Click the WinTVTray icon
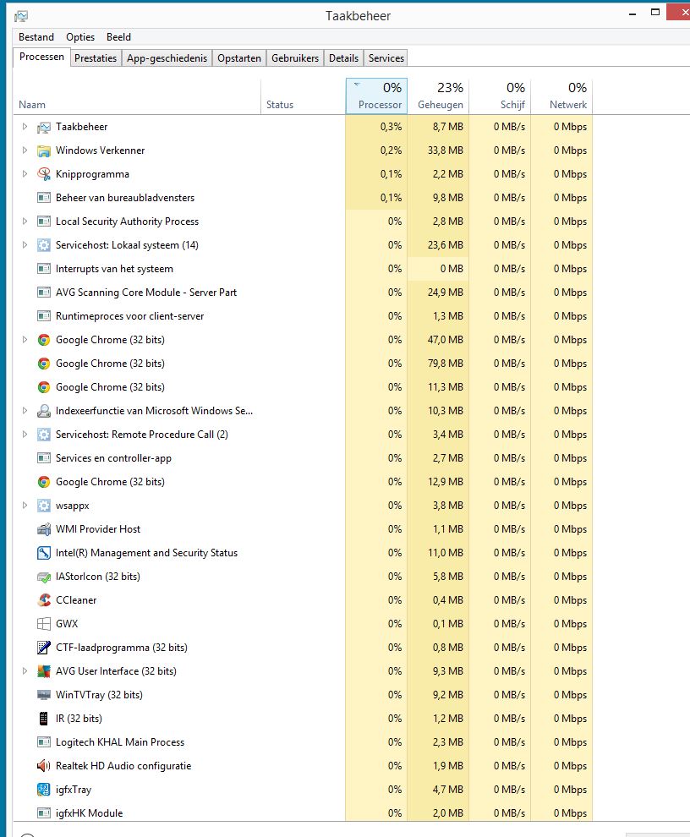 44,695
